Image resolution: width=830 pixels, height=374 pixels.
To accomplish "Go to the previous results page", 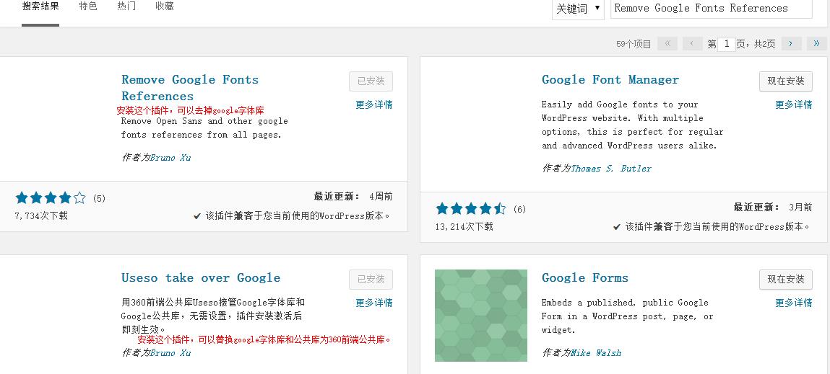I will pos(692,44).
